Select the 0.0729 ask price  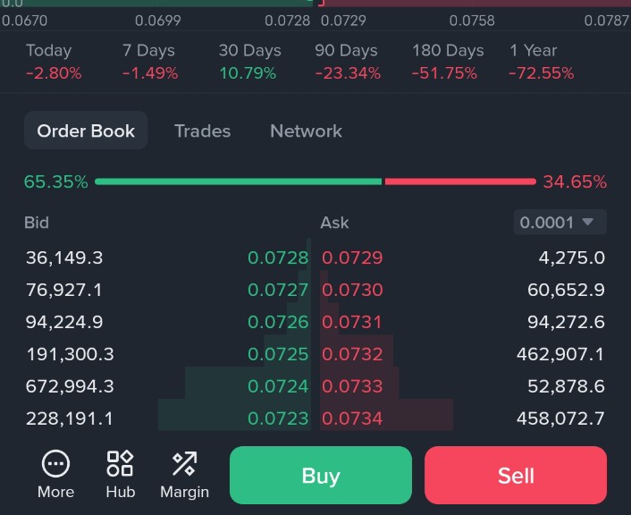352,258
